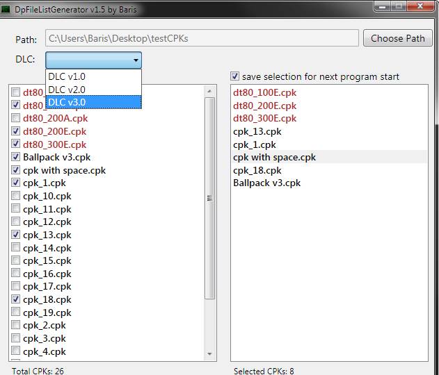Select cpk_18.cpk in the selected list
This screenshot has width=439, height=375.
329,170
